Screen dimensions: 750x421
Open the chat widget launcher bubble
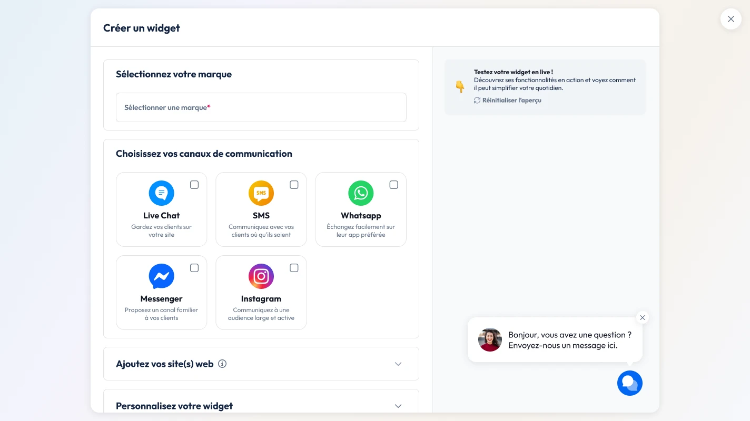630,383
